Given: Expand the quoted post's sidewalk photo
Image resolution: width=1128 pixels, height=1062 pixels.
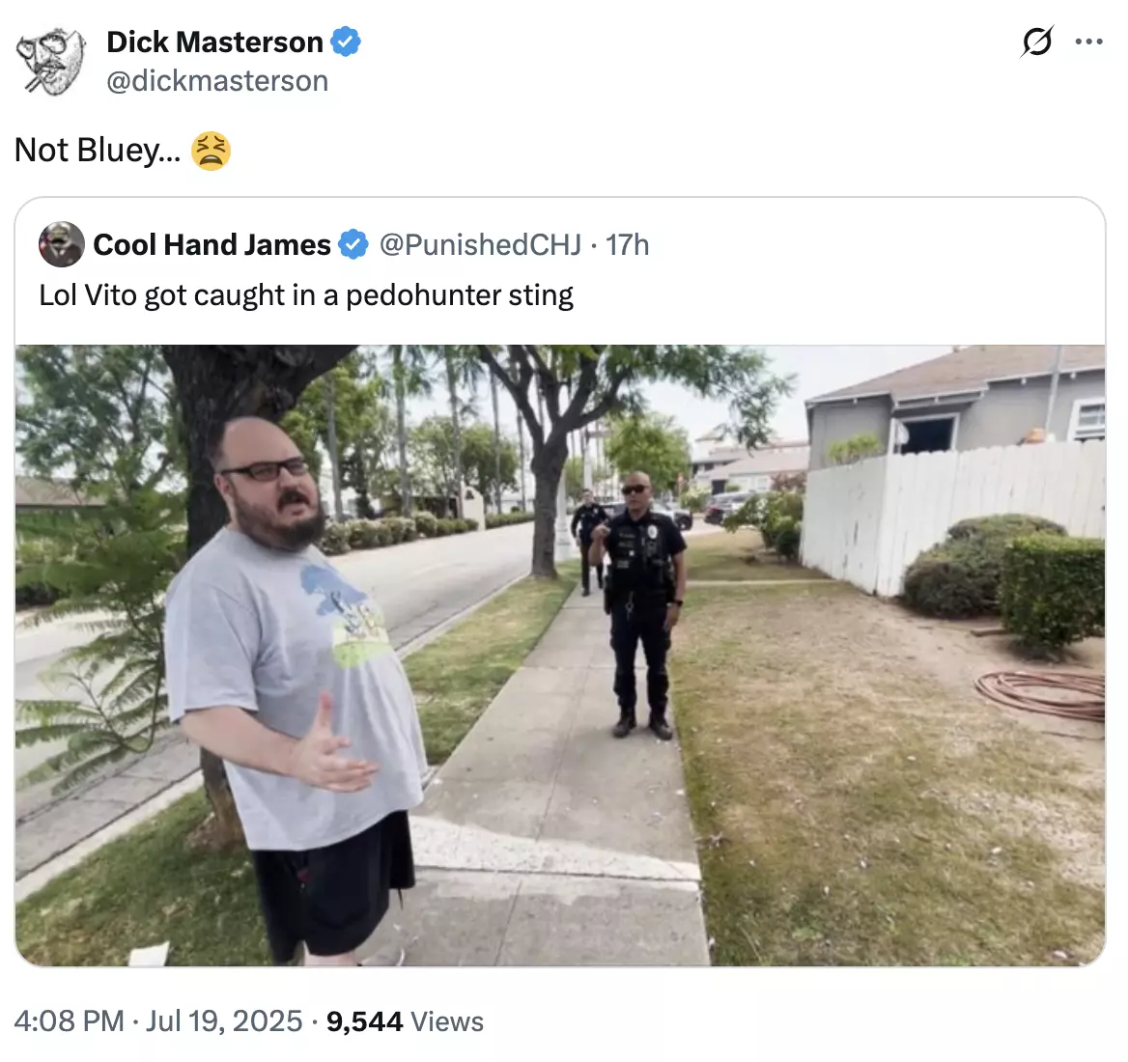Looking at the screenshot, I should [x=560, y=655].
